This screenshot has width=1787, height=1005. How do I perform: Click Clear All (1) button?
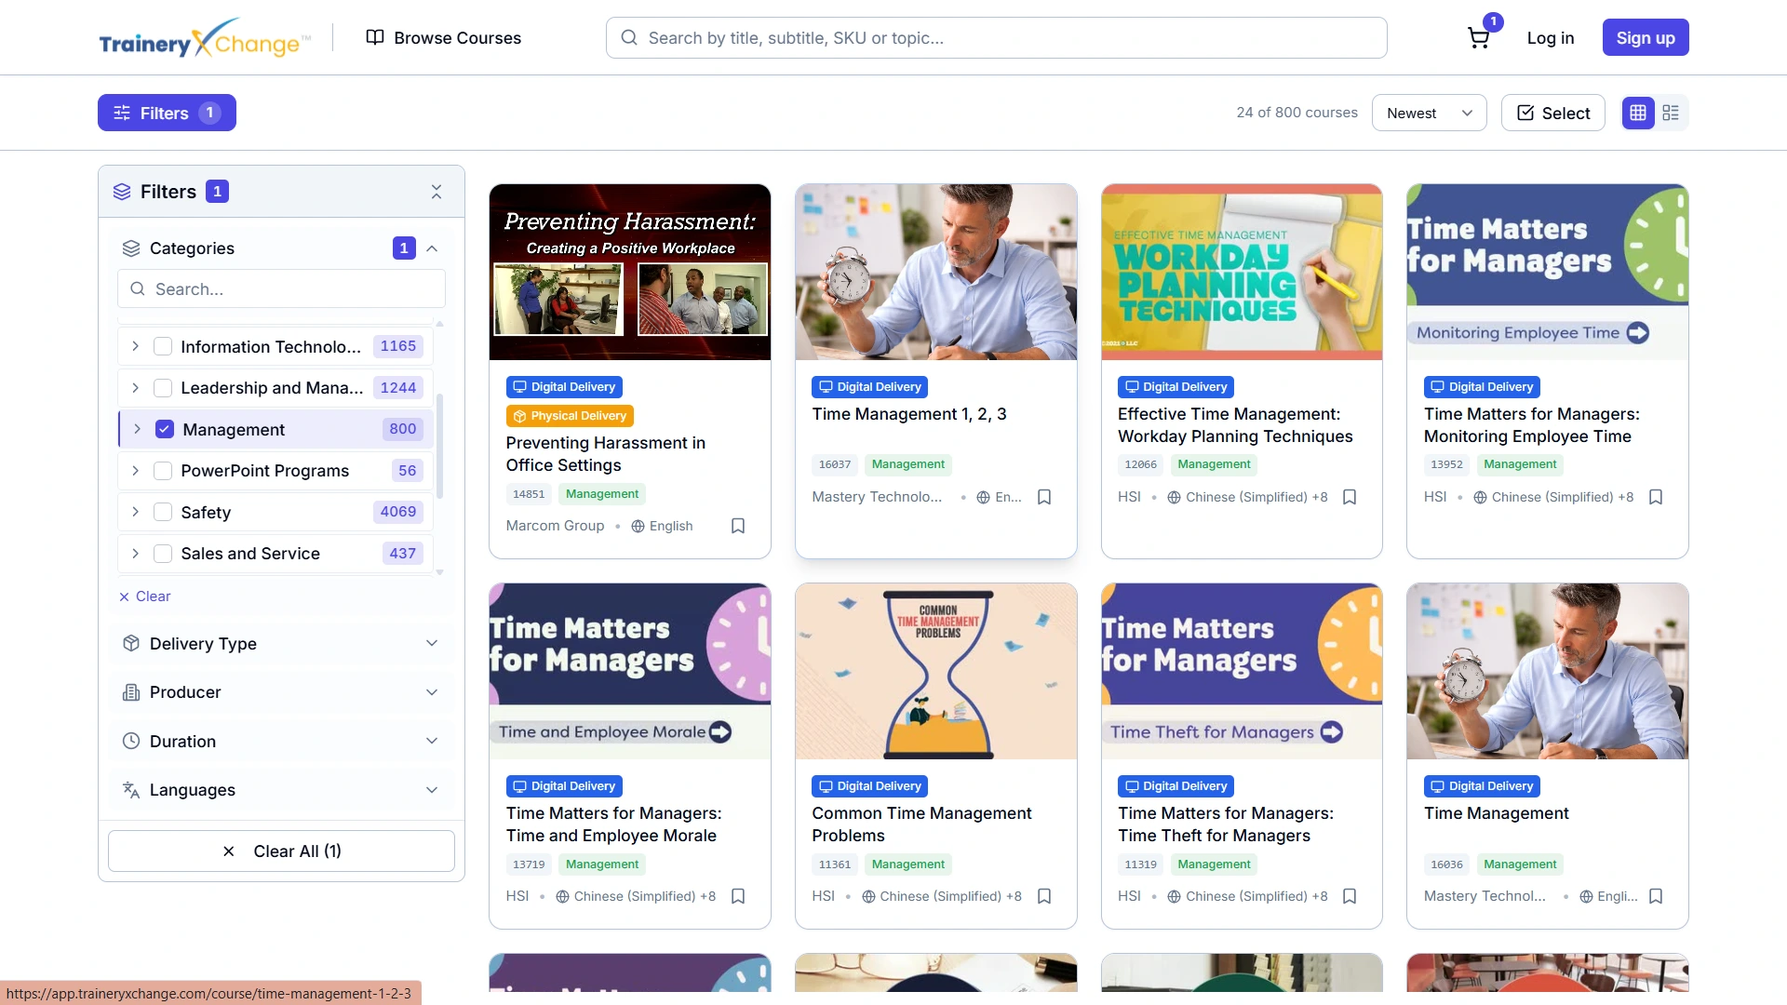coord(281,851)
